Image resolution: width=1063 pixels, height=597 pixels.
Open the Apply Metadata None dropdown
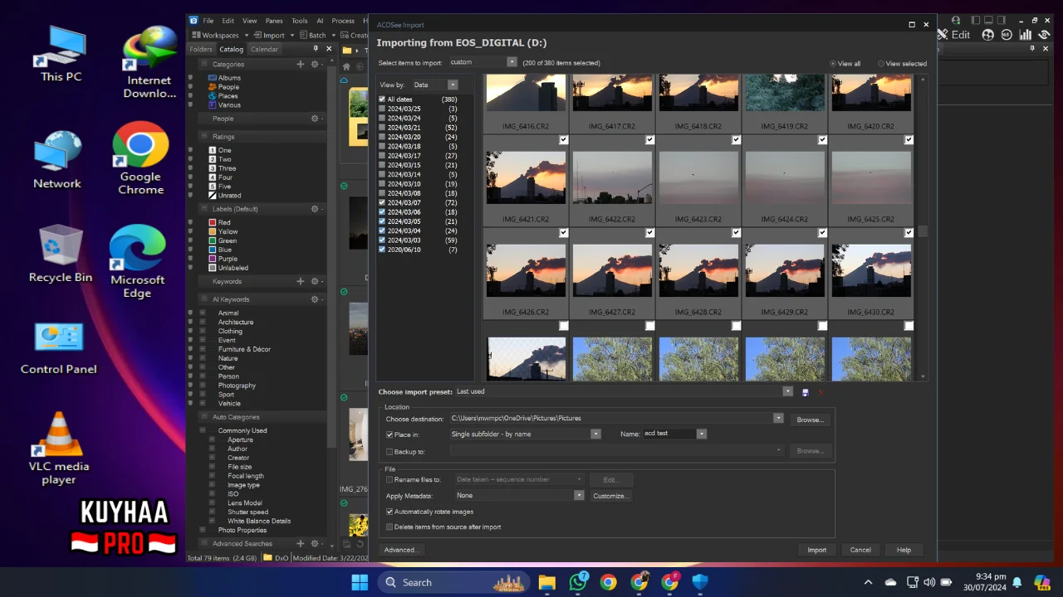(579, 495)
